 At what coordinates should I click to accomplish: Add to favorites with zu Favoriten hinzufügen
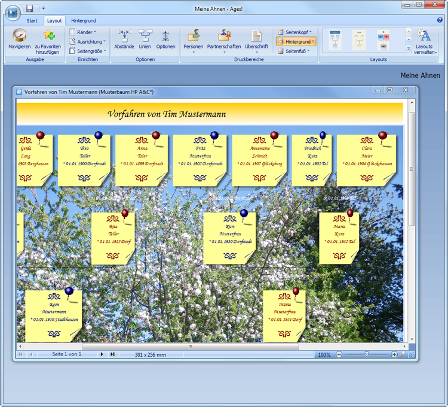[48, 36]
